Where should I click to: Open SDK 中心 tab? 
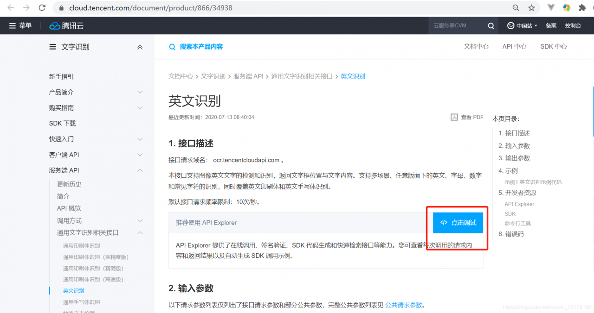554,46
